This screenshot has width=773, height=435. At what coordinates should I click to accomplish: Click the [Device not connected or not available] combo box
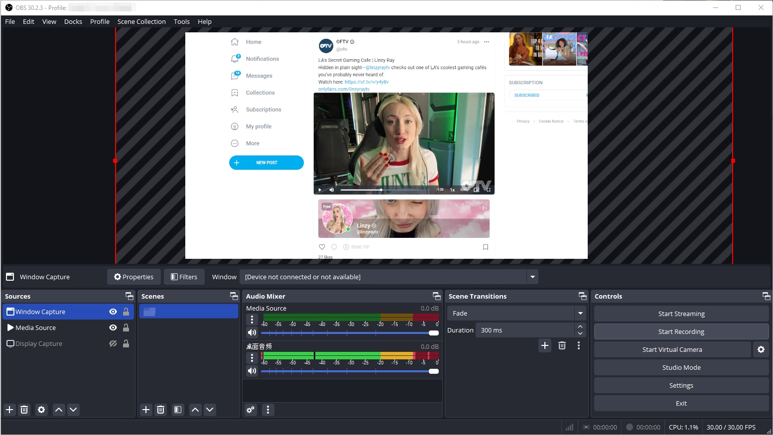point(388,277)
